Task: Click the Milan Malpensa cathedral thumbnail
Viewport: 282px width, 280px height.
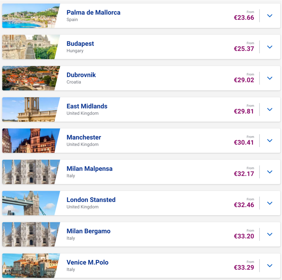Action: click(x=31, y=172)
